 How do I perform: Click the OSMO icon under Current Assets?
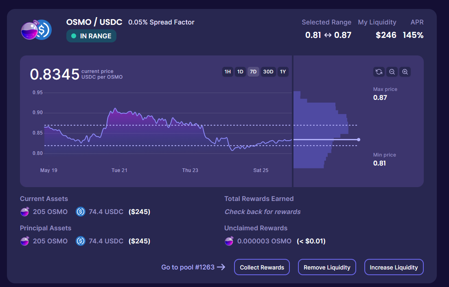click(x=25, y=212)
